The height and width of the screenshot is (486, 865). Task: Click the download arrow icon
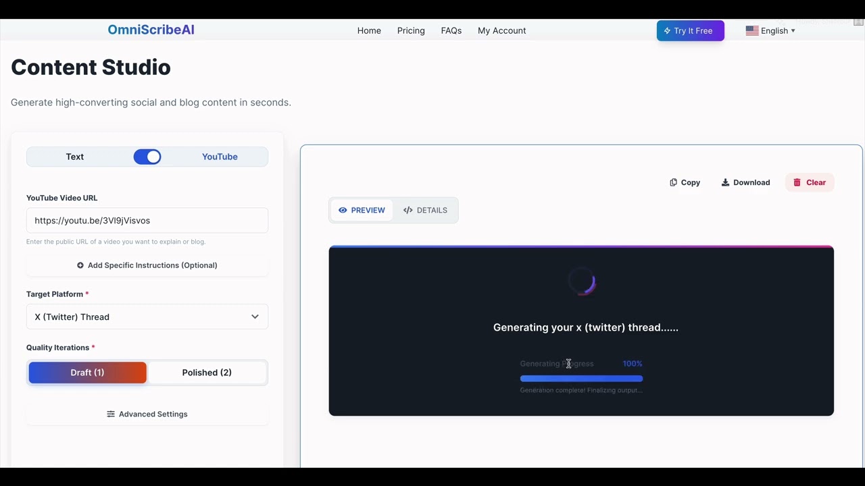[725, 182]
